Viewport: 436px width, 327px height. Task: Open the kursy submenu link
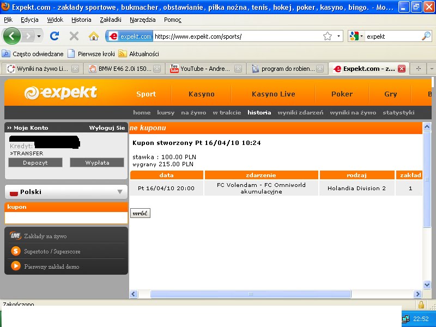coord(166,113)
